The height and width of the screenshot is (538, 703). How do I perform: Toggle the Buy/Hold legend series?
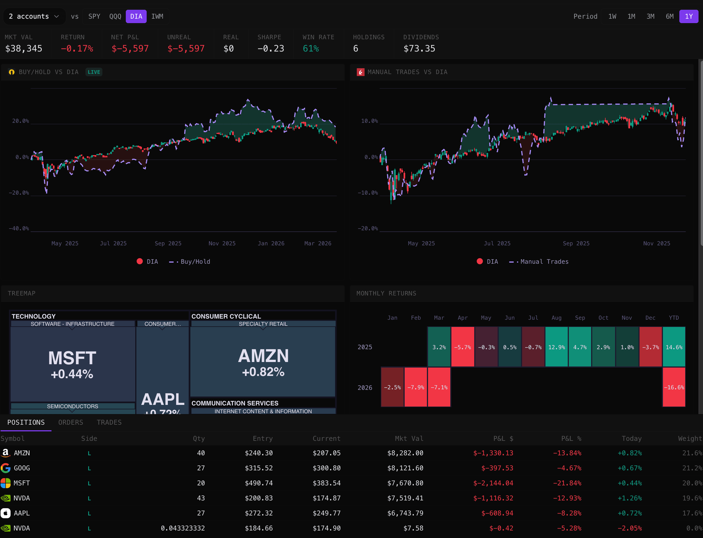[x=190, y=261]
